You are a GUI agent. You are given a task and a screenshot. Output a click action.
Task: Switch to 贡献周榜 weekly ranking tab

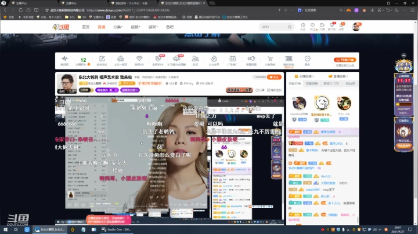[312, 83]
